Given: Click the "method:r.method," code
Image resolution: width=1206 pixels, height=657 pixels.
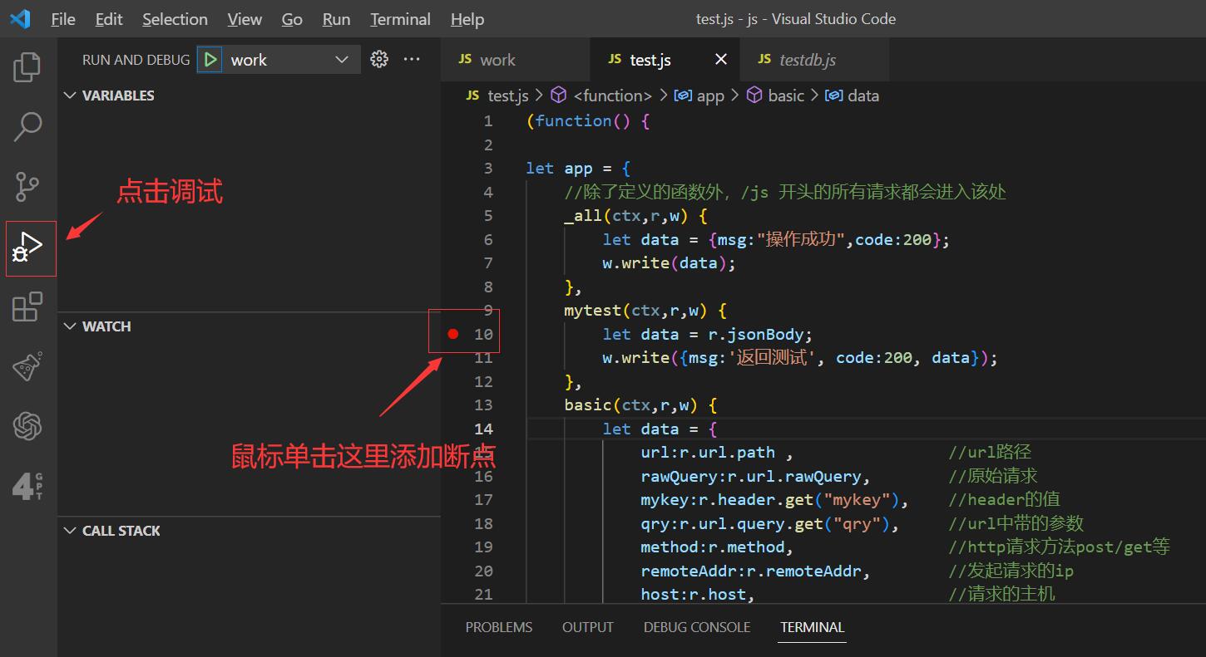Looking at the screenshot, I should point(717,547).
